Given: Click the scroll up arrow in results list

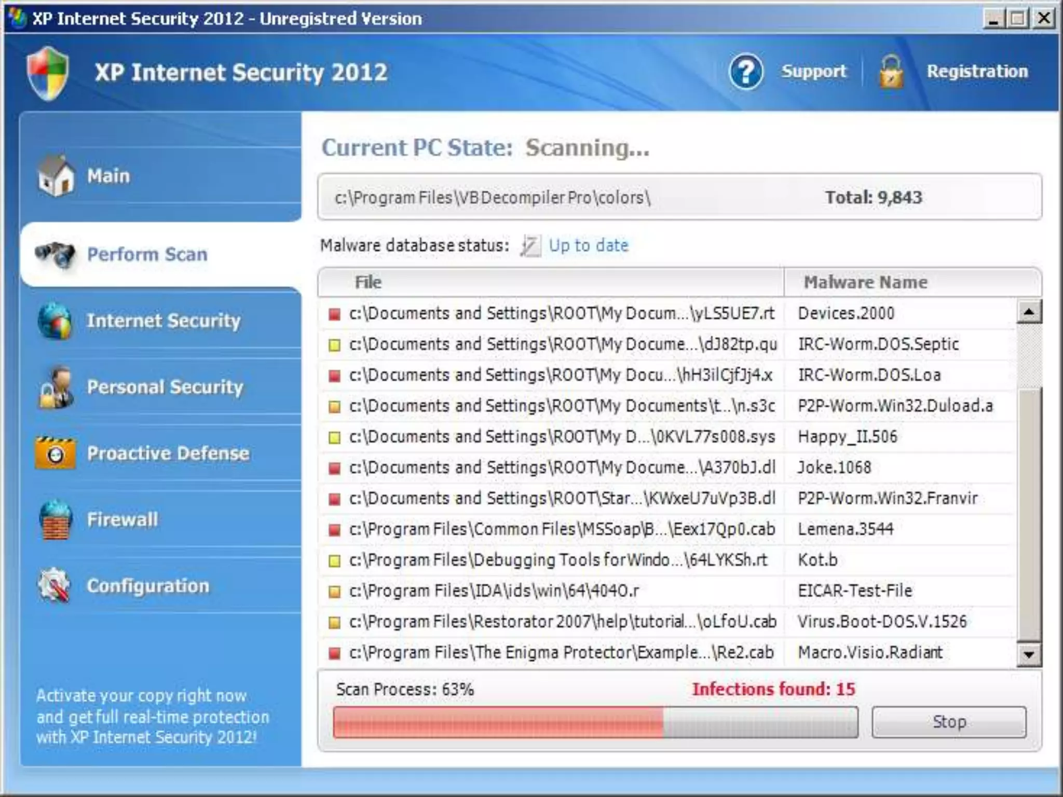Looking at the screenshot, I should click(1029, 312).
